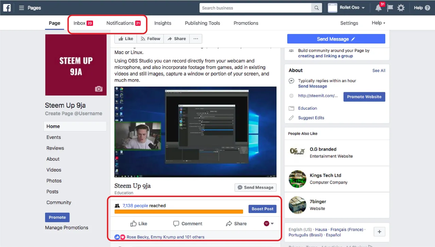Screen dimensions: 435x247
Task: Select Home in the left sidebar
Action: 75,126
